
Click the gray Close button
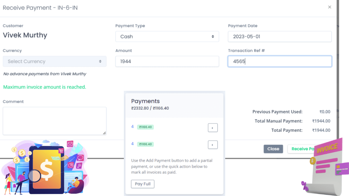click(273, 149)
